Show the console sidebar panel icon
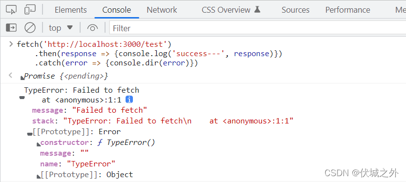Screen dimensions: 406x182 point(11,27)
